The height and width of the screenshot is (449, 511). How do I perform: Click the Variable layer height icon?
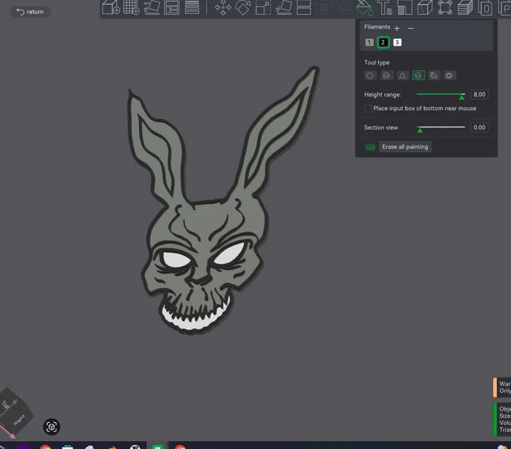(465, 7)
